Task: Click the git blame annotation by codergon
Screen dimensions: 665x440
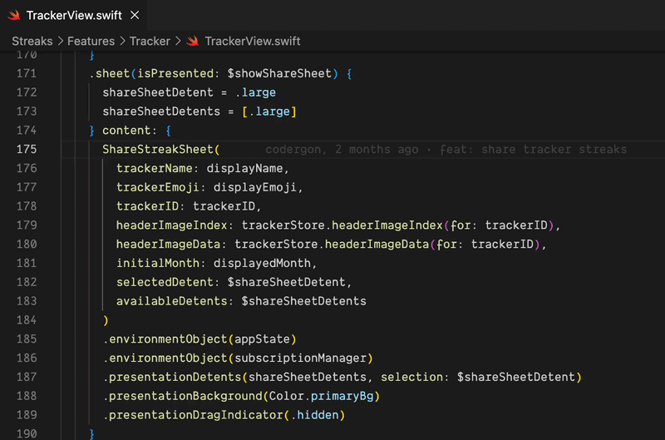Action: pos(446,150)
